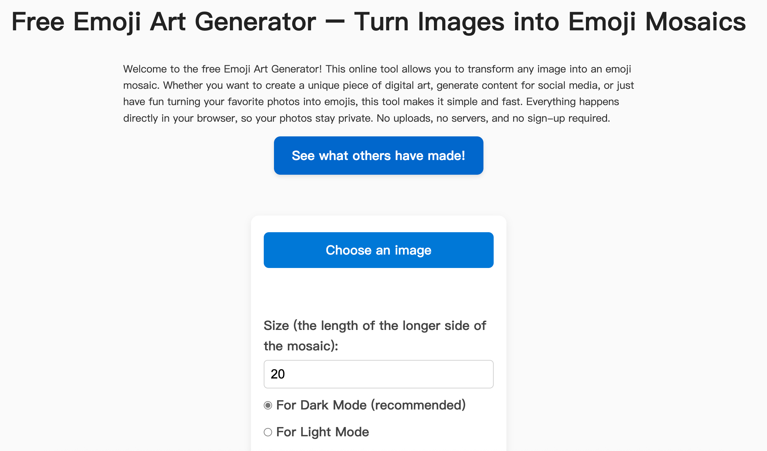767x451 pixels.
Task: Select the For Light Mode radio button
Action: [x=268, y=432]
